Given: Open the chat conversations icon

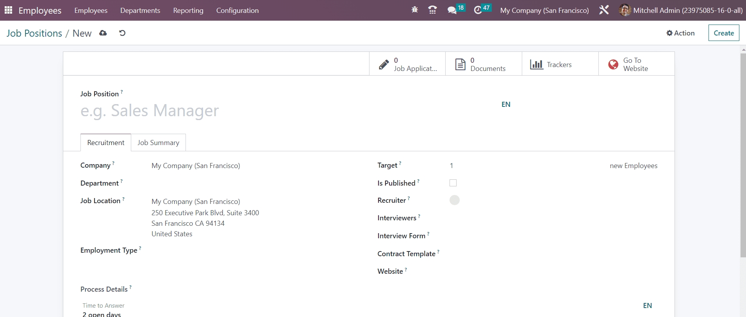Looking at the screenshot, I should point(452,10).
